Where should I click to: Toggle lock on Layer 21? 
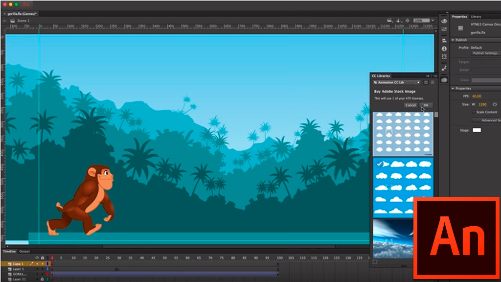[x=42, y=280]
